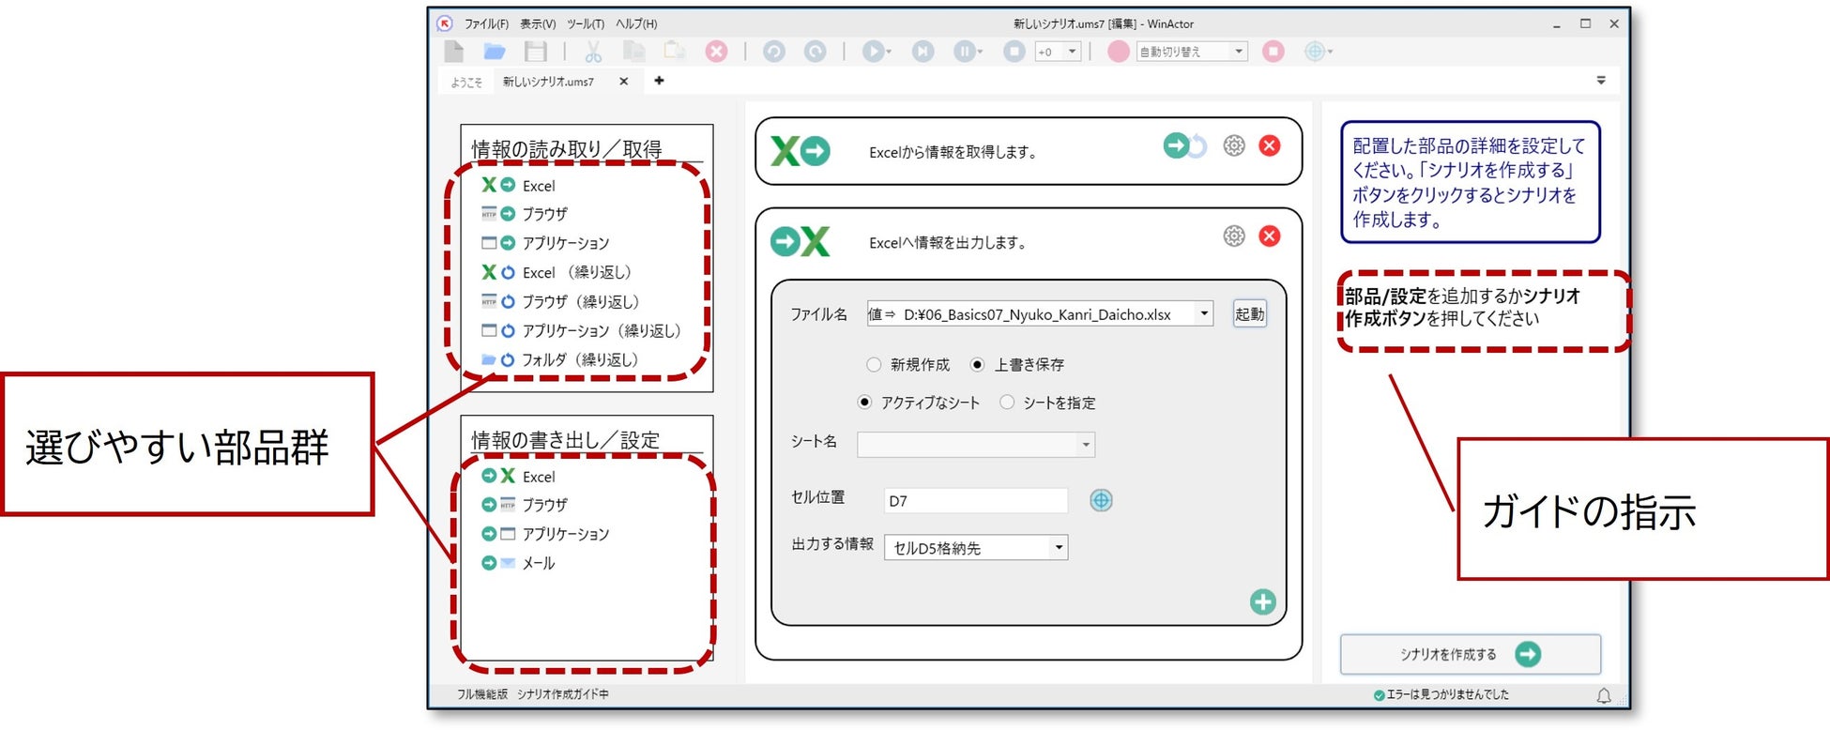Viewport: 1830px width, 730px height.
Task: Close the 新しいシナリオ.ums7 tab
Action: point(623,82)
